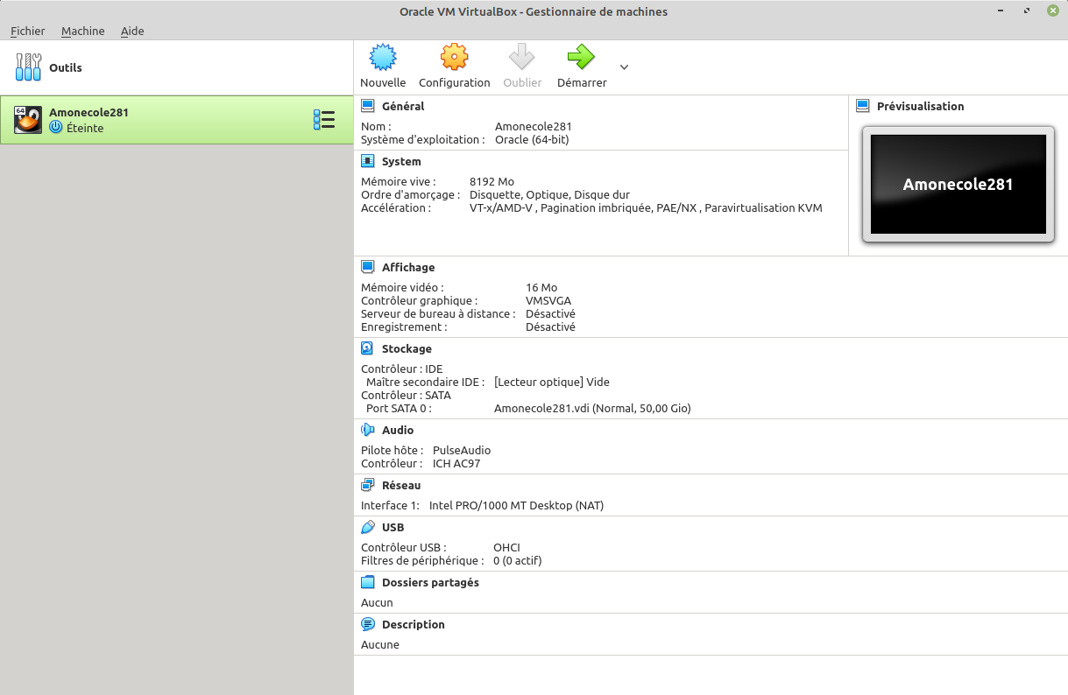Open the Fichier menu
The image size is (1068, 695).
[28, 31]
